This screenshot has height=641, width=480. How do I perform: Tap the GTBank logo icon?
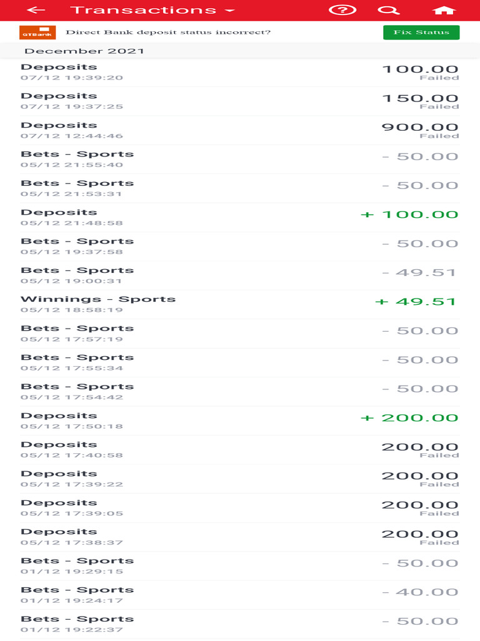37,33
